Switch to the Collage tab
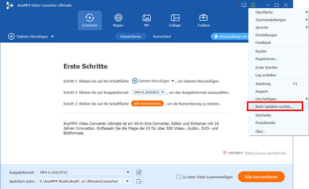This screenshot has height=189, width=309. 175,20
